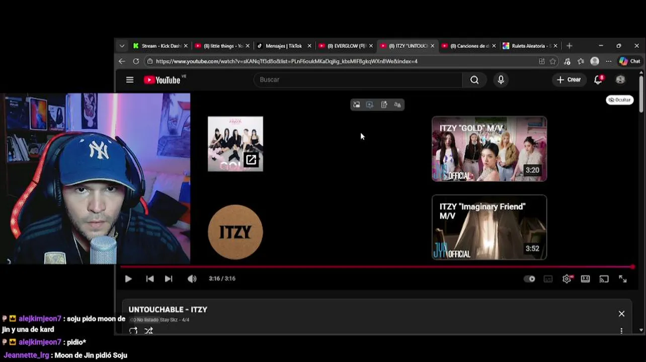The height and width of the screenshot is (362, 646).
Task: Open the round ITZY channel logo
Action: [235, 232]
